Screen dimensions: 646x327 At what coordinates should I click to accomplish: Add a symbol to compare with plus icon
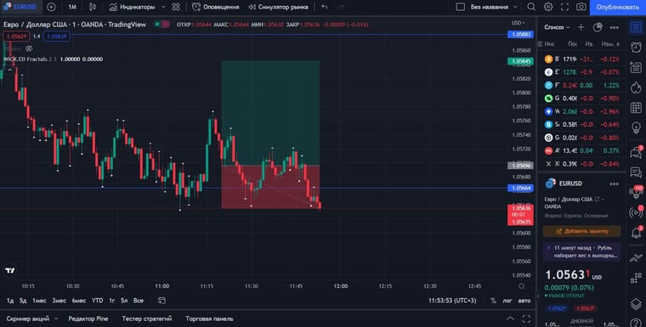pos(51,7)
